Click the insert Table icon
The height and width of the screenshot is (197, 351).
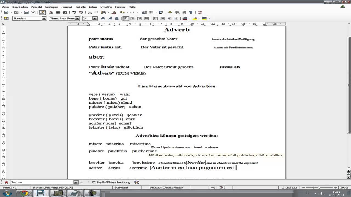151,12
